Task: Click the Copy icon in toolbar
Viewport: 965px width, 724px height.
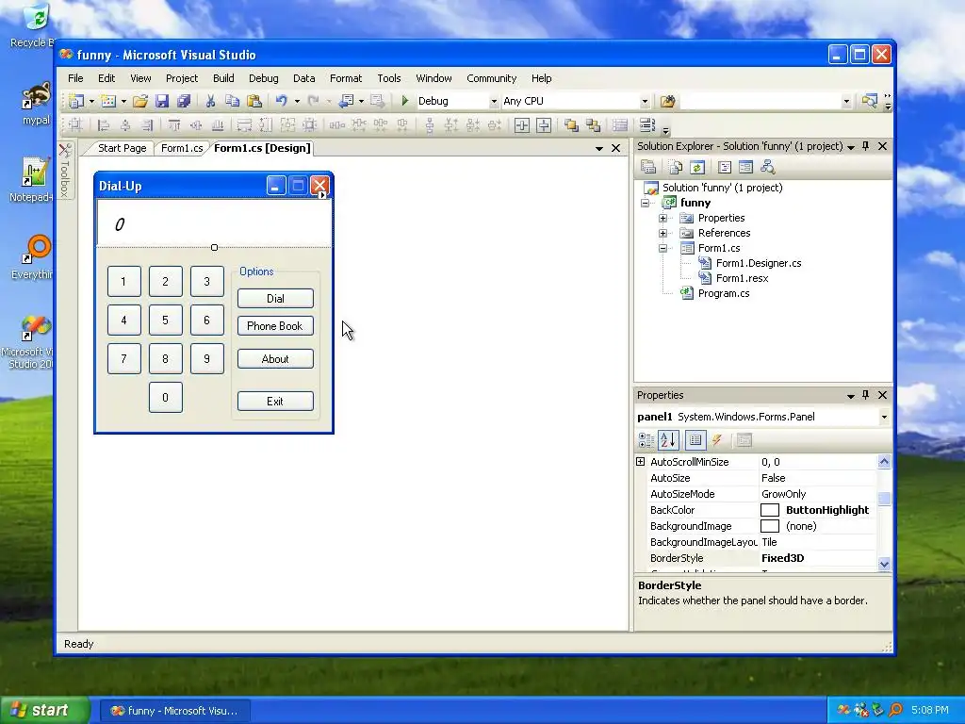Action: click(x=232, y=101)
